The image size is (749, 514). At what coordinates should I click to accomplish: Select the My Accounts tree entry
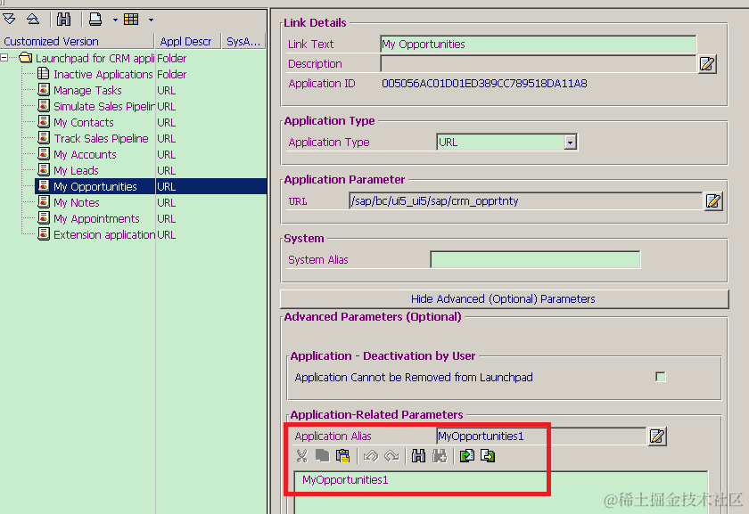pyautogui.click(x=85, y=155)
